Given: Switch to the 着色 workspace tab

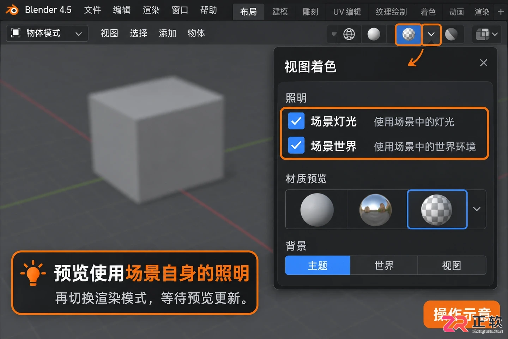Looking at the screenshot, I should click(x=428, y=12).
